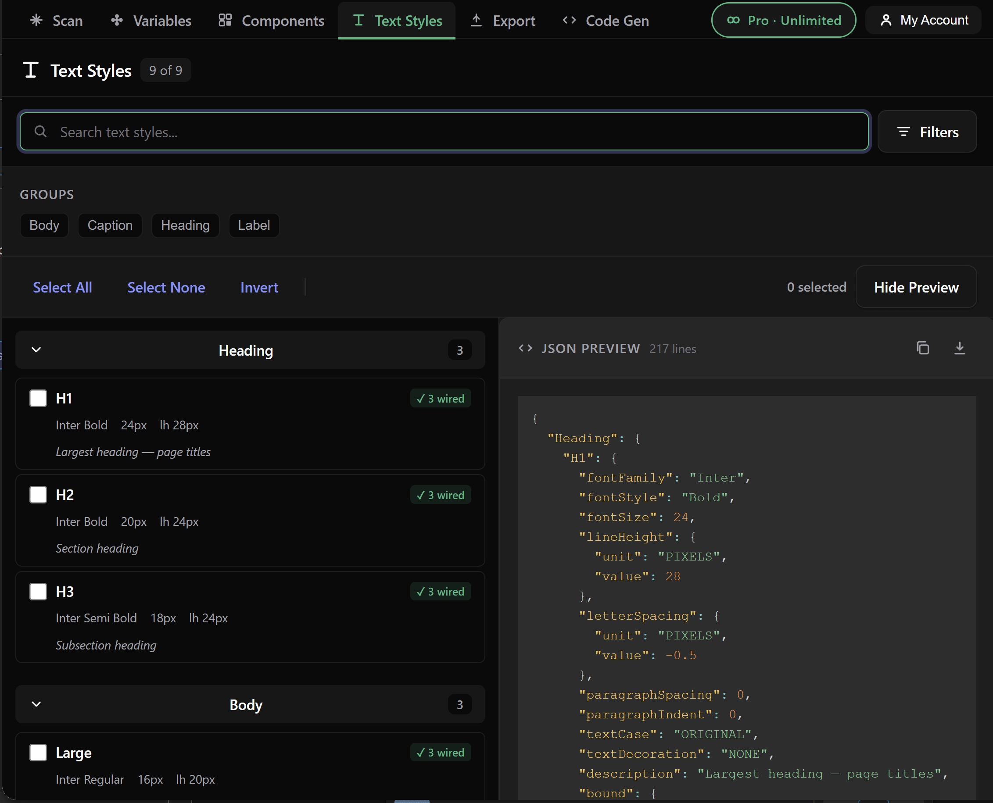Screen dimensions: 993x803
Task: Open the Variables tab
Action: click(151, 20)
